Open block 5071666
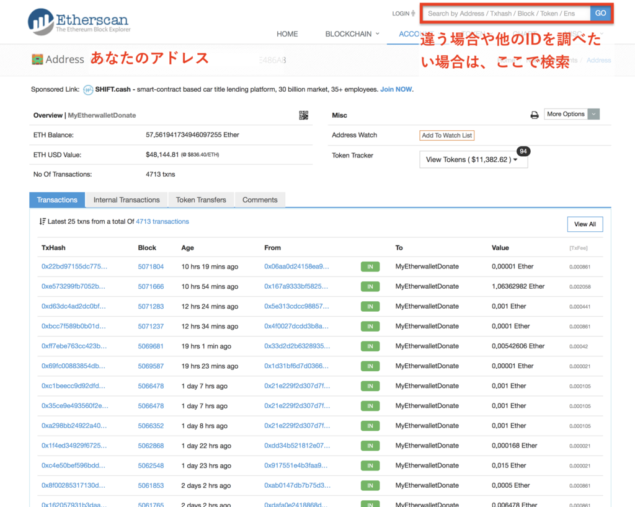This screenshot has height=507, width=635. [151, 286]
